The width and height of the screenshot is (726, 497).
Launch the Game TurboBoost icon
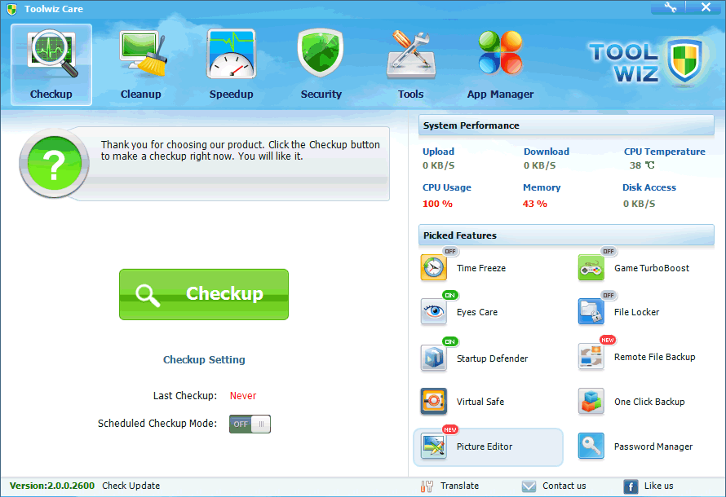[591, 268]
